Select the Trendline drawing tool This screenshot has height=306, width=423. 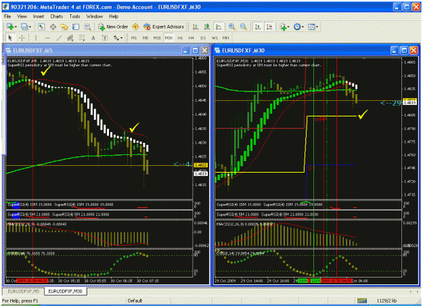coord(59,38)
